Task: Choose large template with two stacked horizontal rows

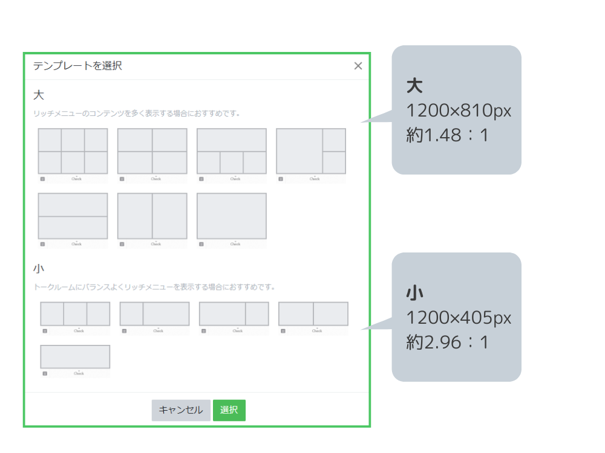Action: click(73, 216)
